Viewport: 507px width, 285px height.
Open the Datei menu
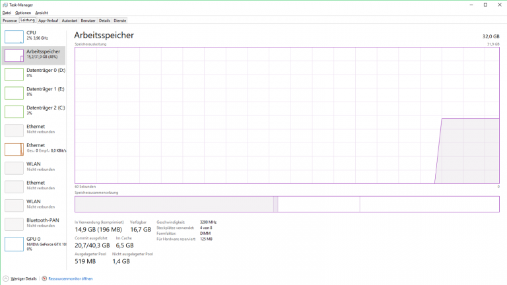point(7,13)
